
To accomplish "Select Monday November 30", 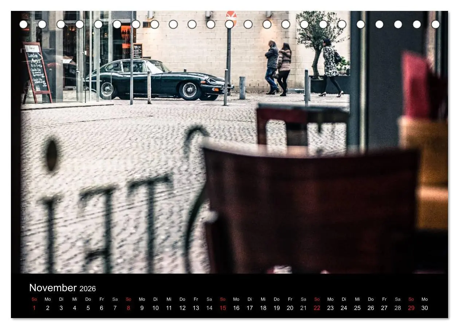I will click(x=424, y=308).
